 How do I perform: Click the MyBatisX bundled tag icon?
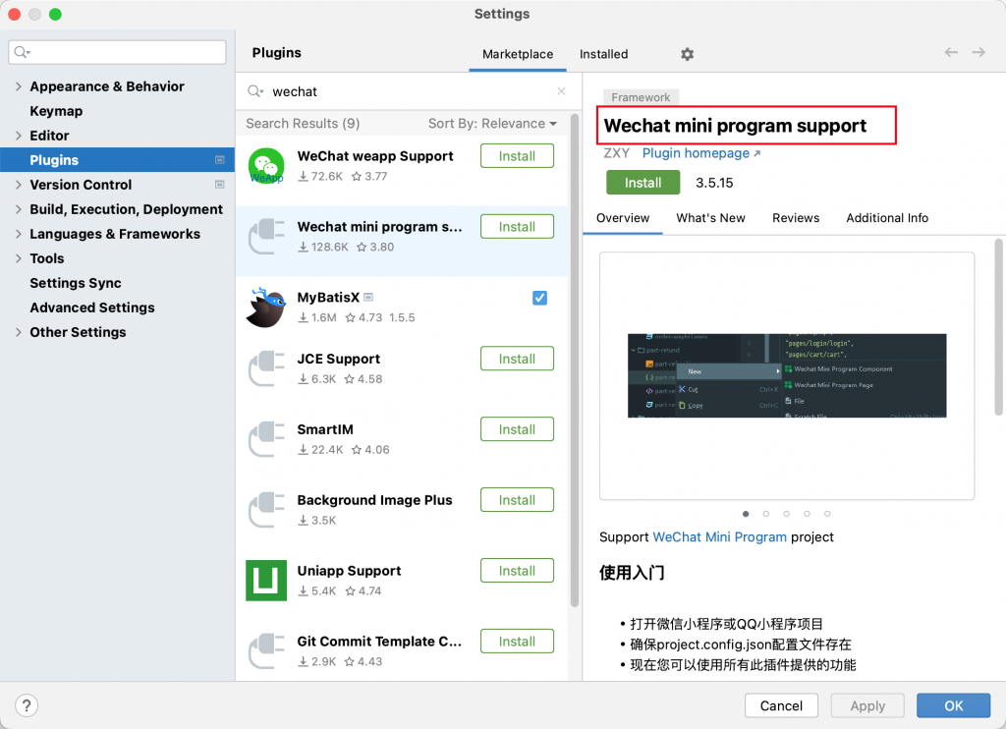[x=368, y=297]
